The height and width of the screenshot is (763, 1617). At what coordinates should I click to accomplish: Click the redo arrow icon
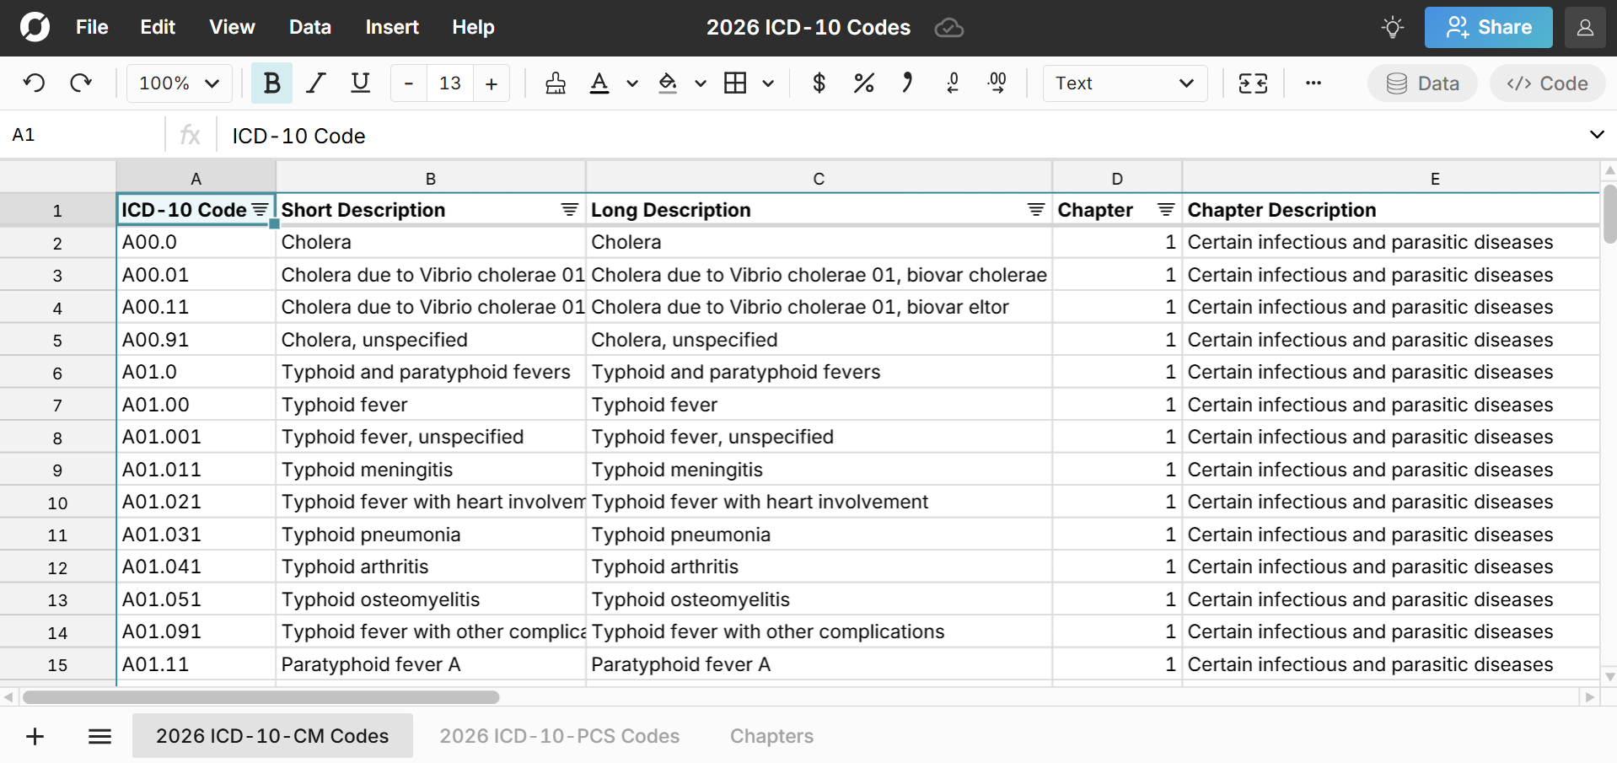point(81,83)
